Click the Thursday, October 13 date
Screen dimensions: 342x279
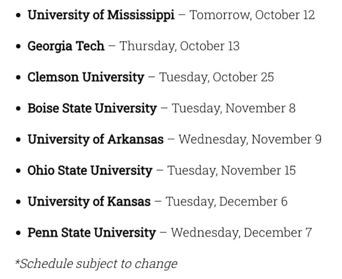(x=180, y=46)
